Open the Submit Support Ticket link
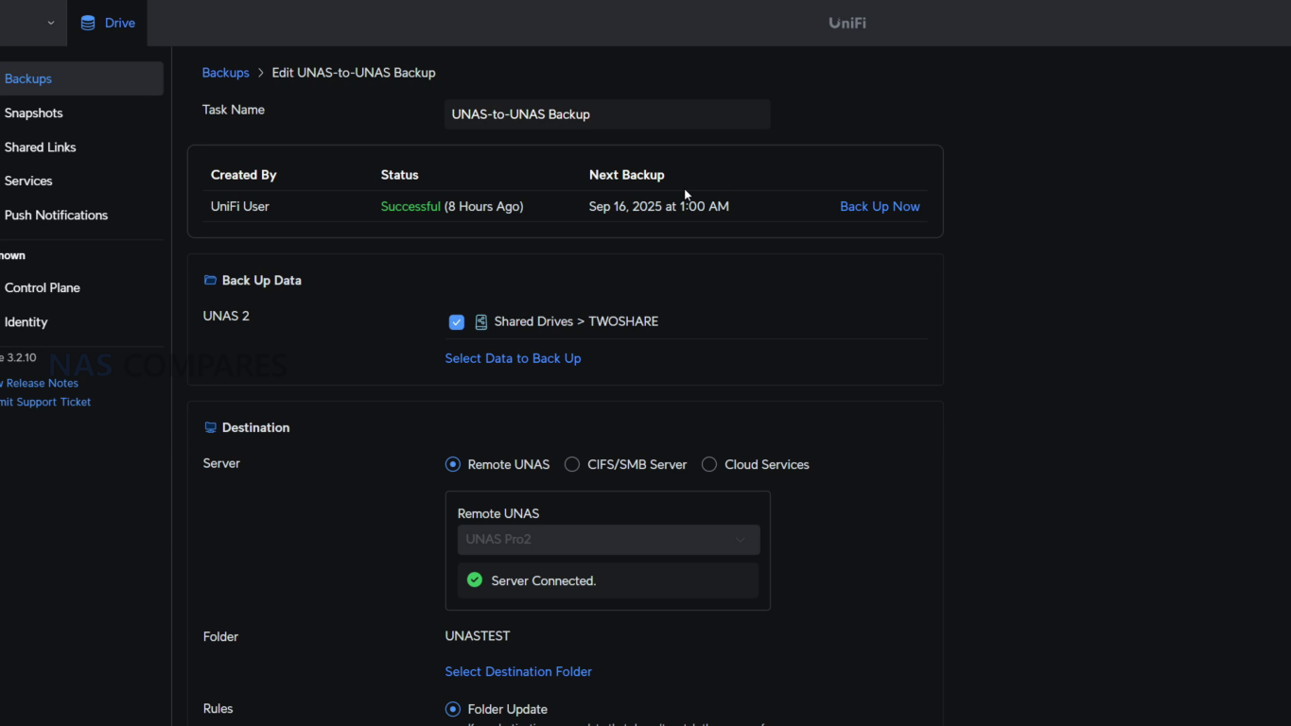This screenshot has width=1291, height=726. pos(45,402)
